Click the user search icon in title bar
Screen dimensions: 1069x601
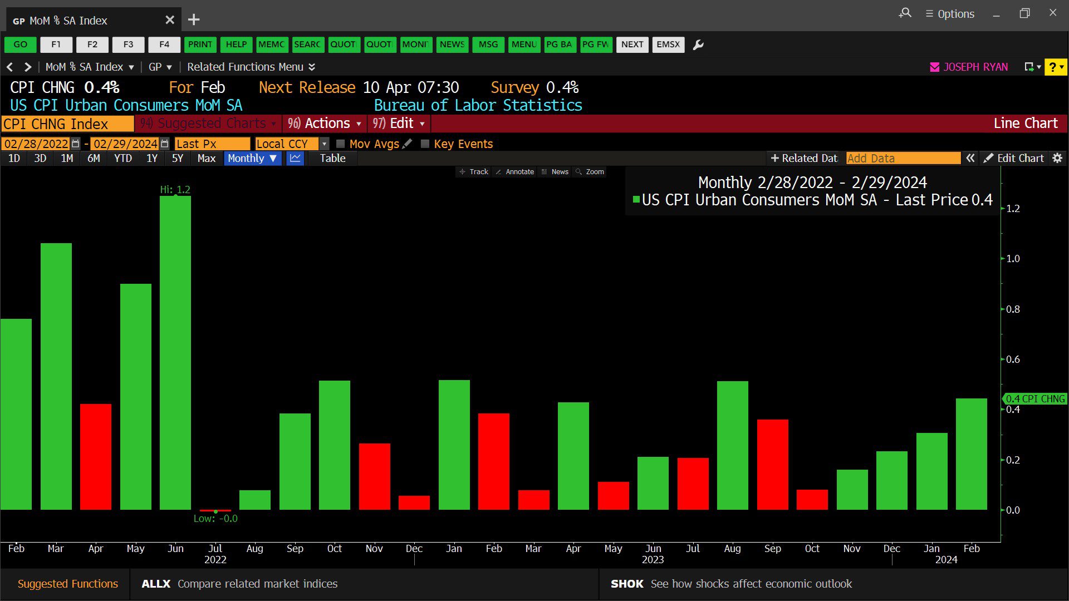905,13
